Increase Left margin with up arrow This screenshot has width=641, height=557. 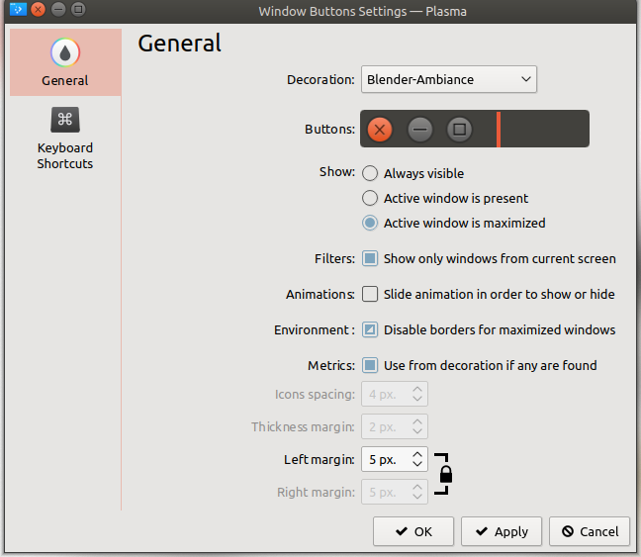pyautogui.click(x=417, y=454)
